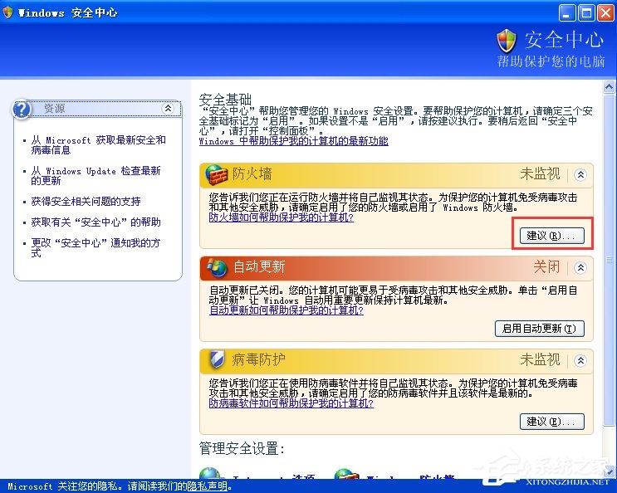Click the Automatic Updates (自动更新) globe icon
The width and height of the screenshot is (617, 493).
[x=218, y=267]
